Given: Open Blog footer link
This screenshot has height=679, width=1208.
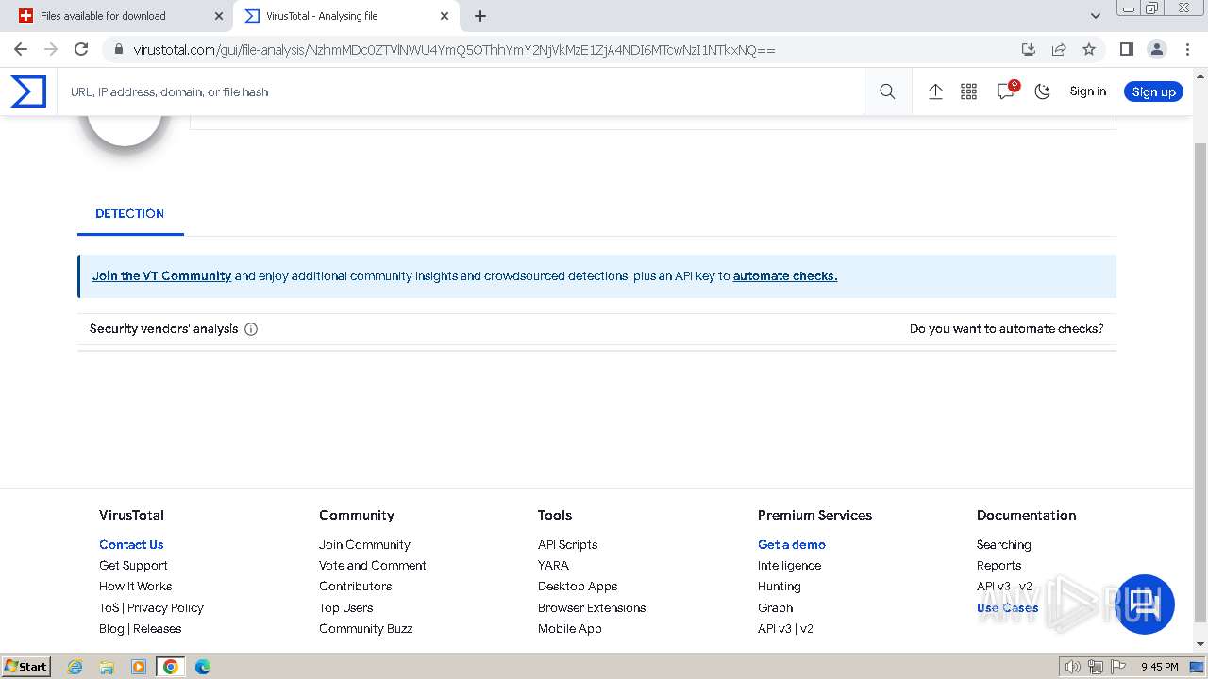Looking at the screenshot, I should coord(111,629).
